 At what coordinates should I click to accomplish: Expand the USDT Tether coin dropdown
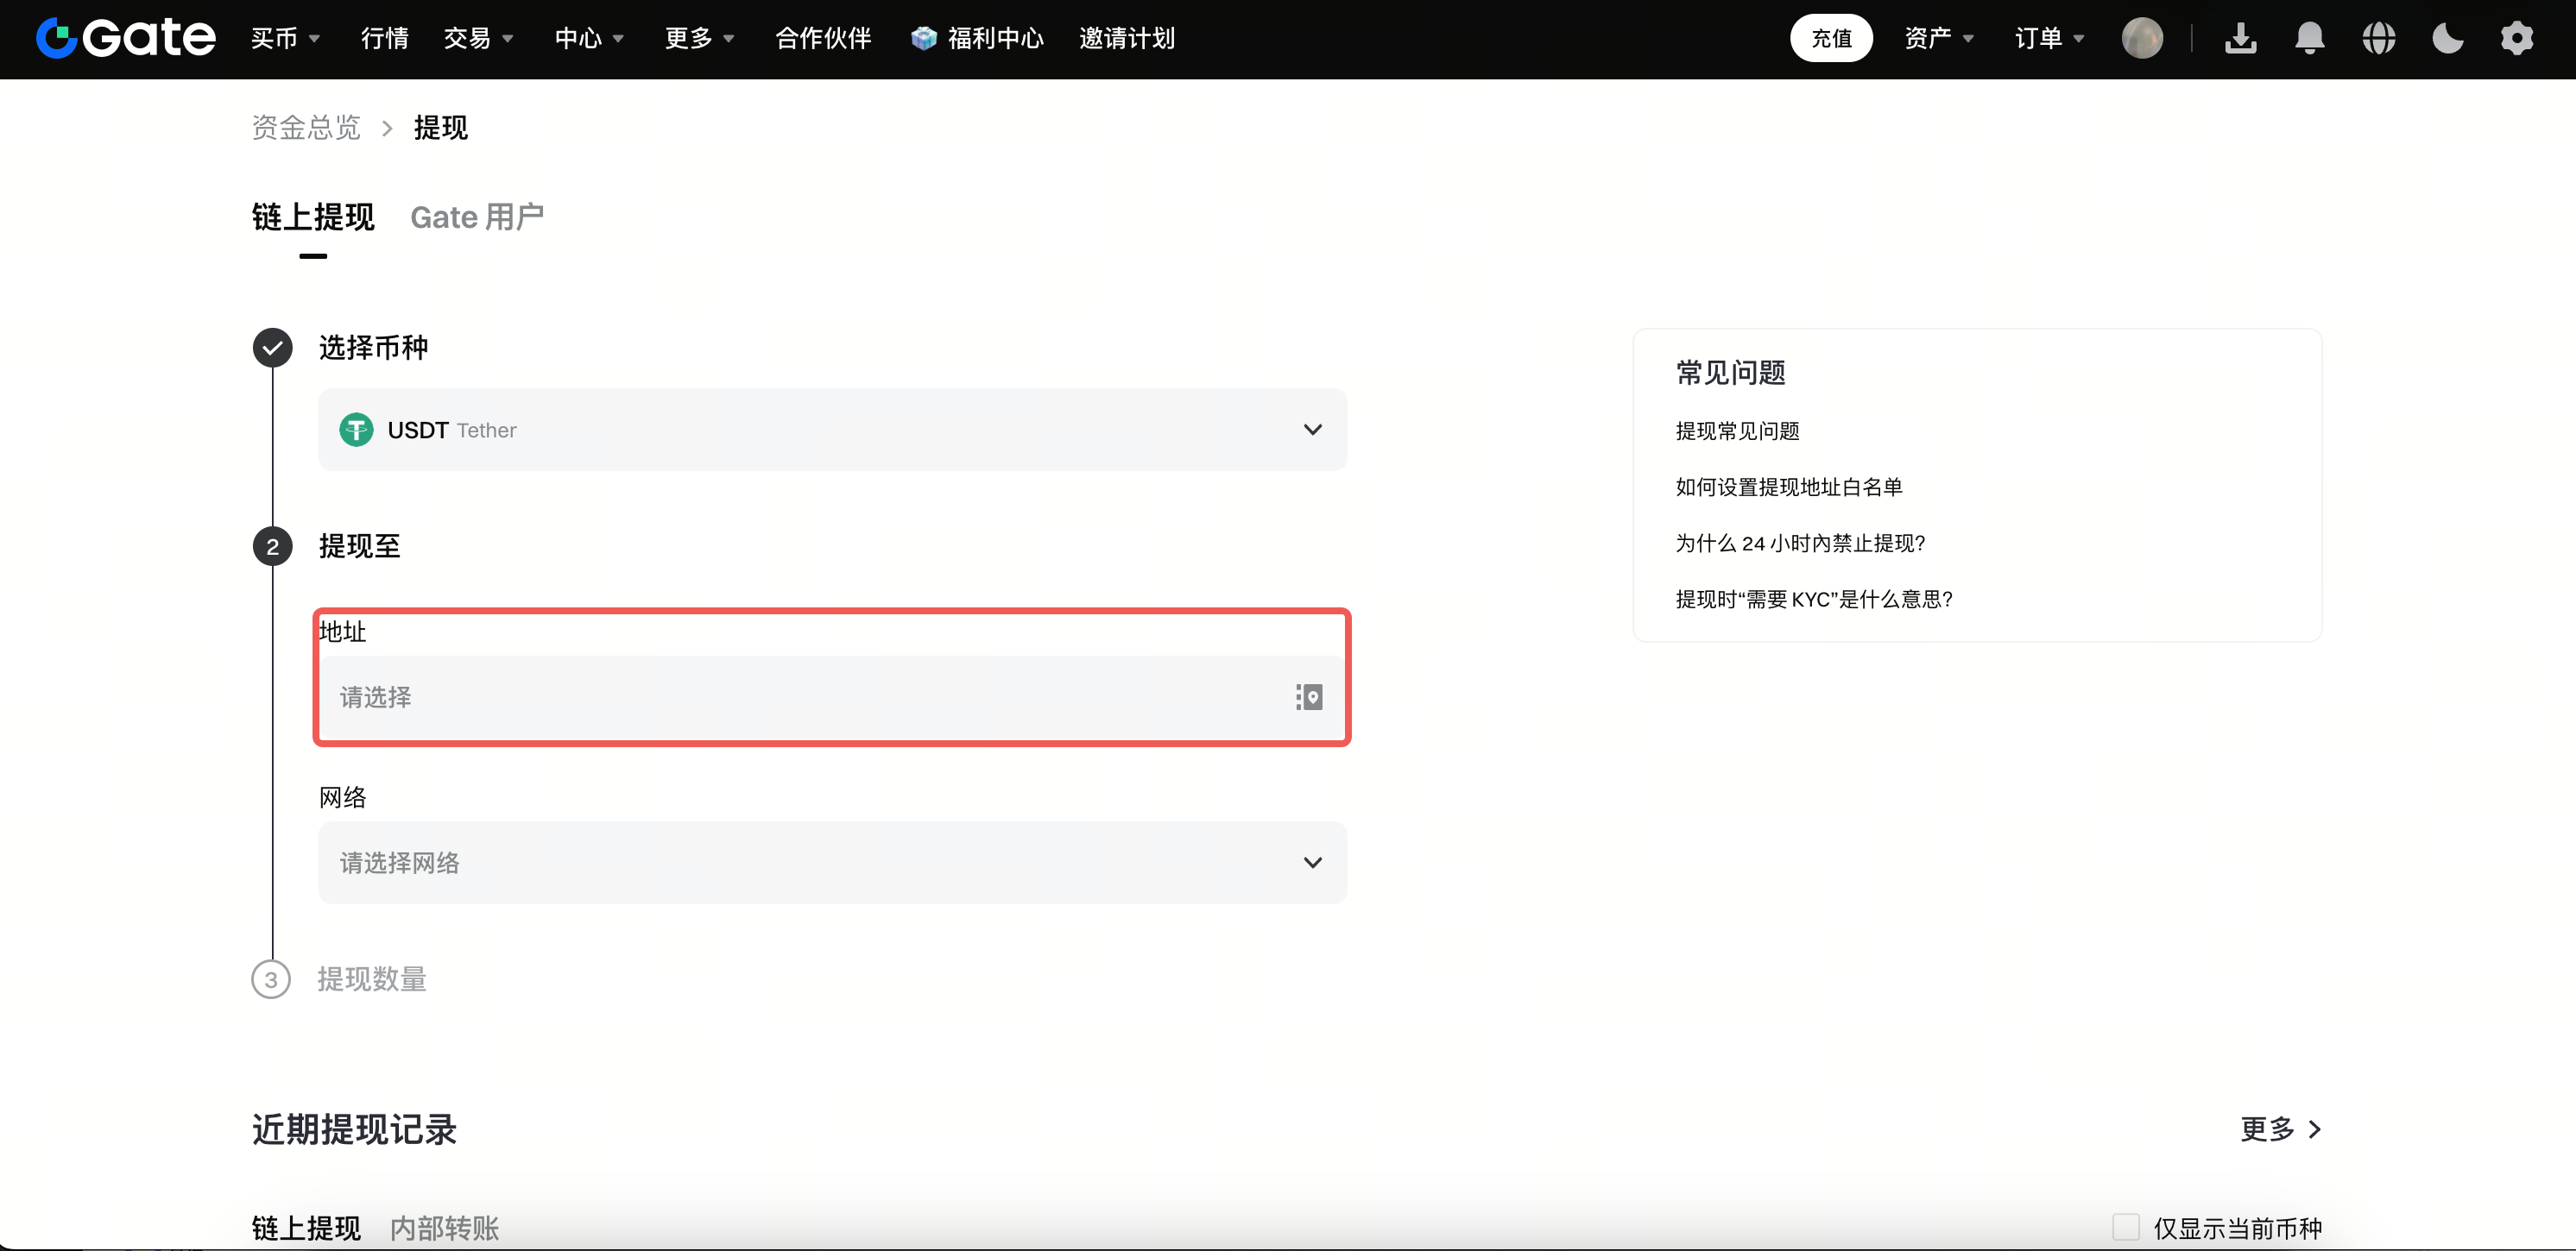click(x=832, y=430)
